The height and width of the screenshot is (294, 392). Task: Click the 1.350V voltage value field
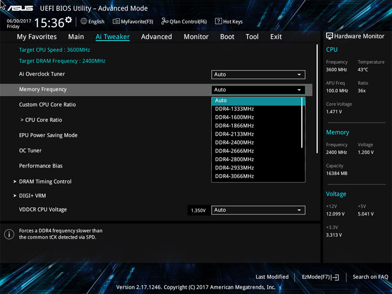198,211
